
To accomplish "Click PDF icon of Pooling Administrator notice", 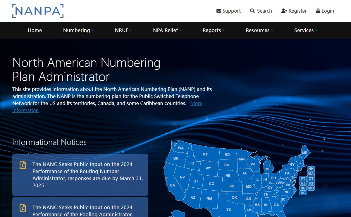I will (23, 208).
